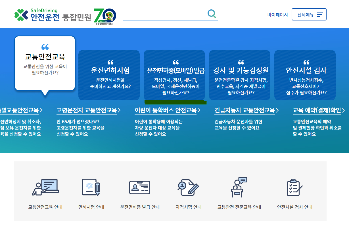This screenshot has height=229, width=349.
Task: Click chevron next to 교육 예약(결제)확인
Action: tap(343, 110)
